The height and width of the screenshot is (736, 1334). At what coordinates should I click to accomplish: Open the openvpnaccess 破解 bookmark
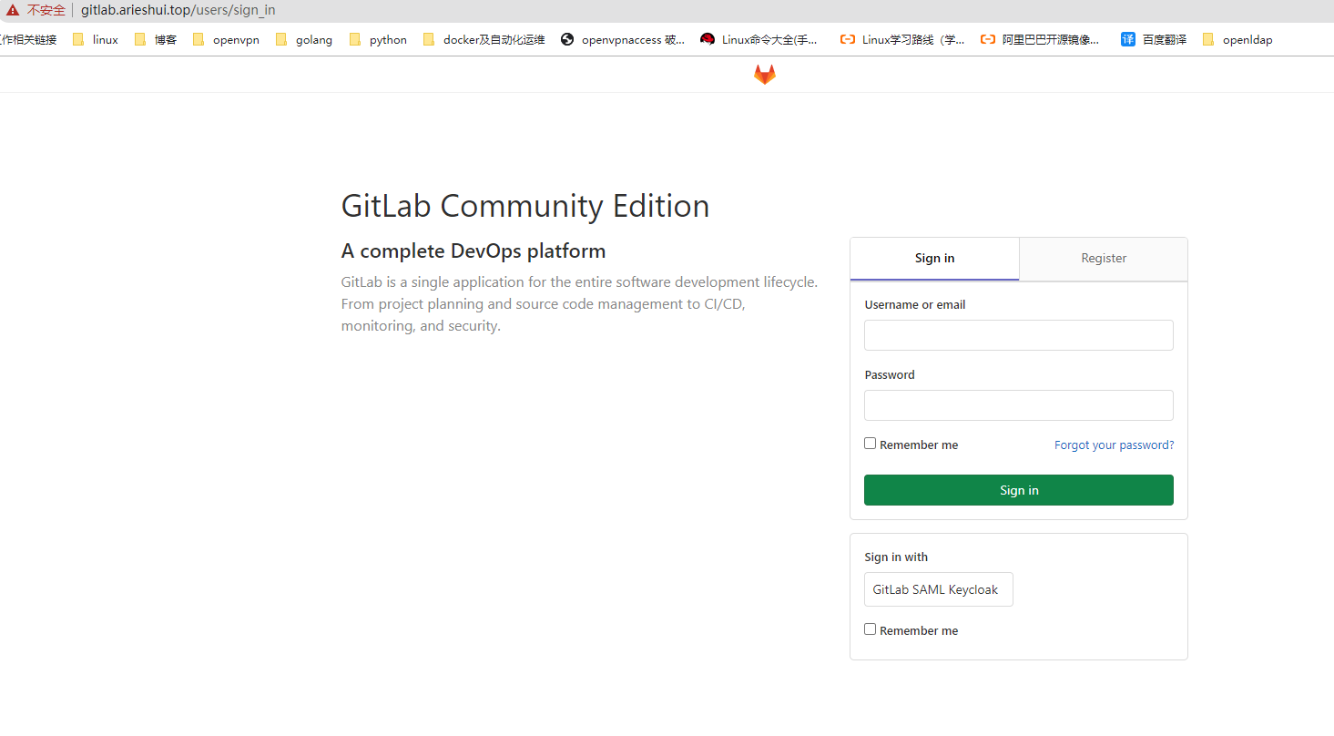(622, 39)
